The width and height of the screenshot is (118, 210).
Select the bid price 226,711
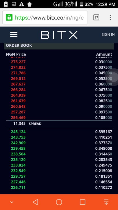coord(18,188)
